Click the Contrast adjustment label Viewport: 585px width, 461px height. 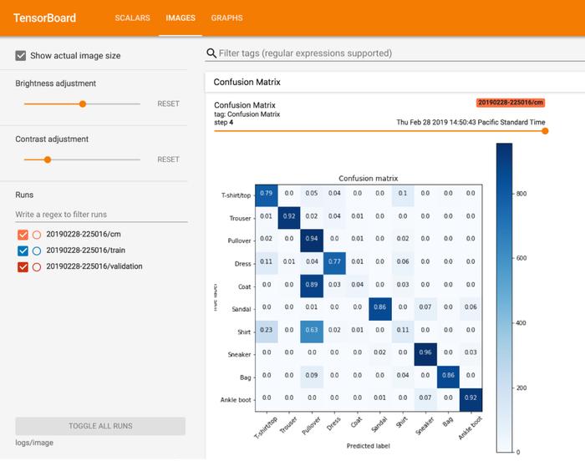[52, 139]
